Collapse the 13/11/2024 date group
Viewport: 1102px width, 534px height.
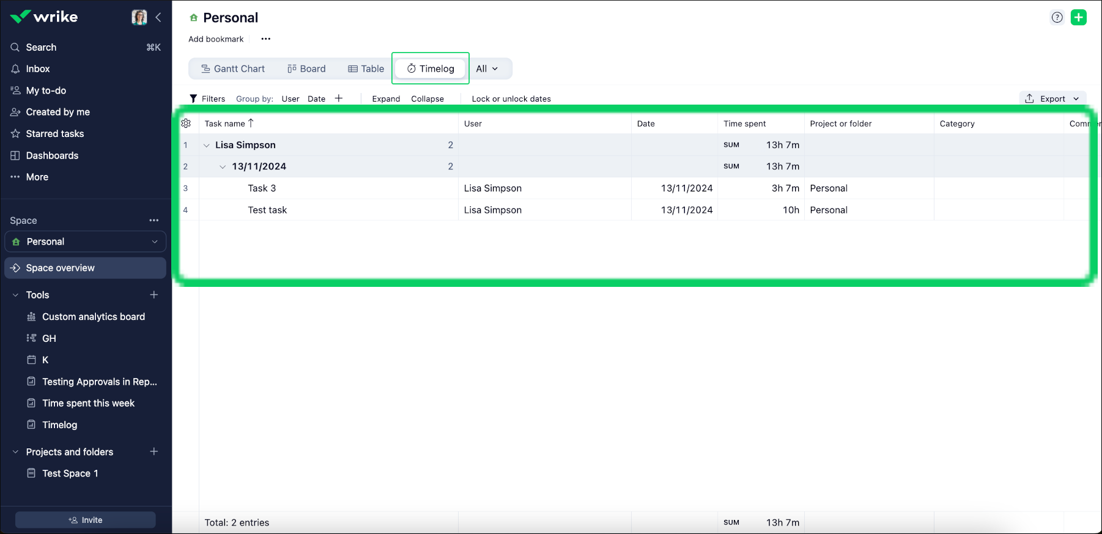click(223, 167)
